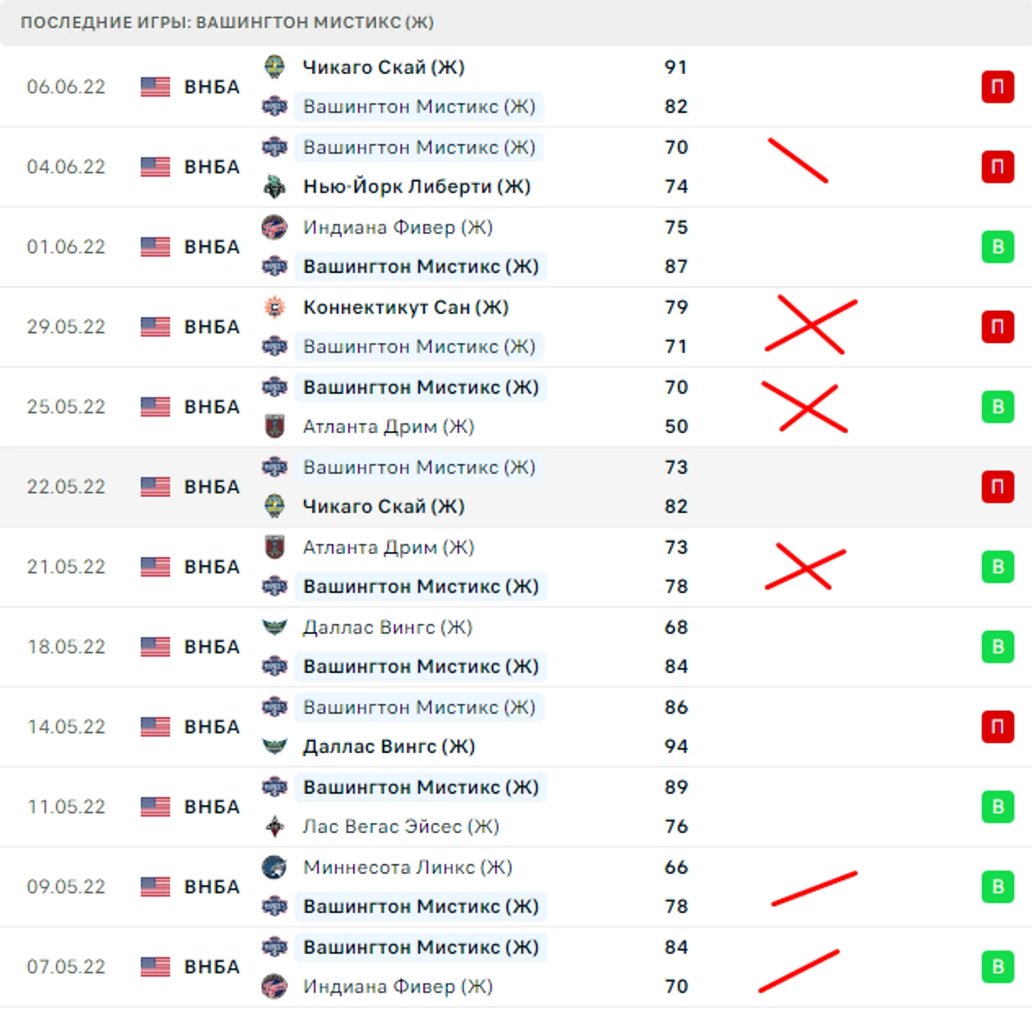
Task: Open 'Атланта Дрим (Ж)' in the 25.05.22 game
Action: [389, 427]
